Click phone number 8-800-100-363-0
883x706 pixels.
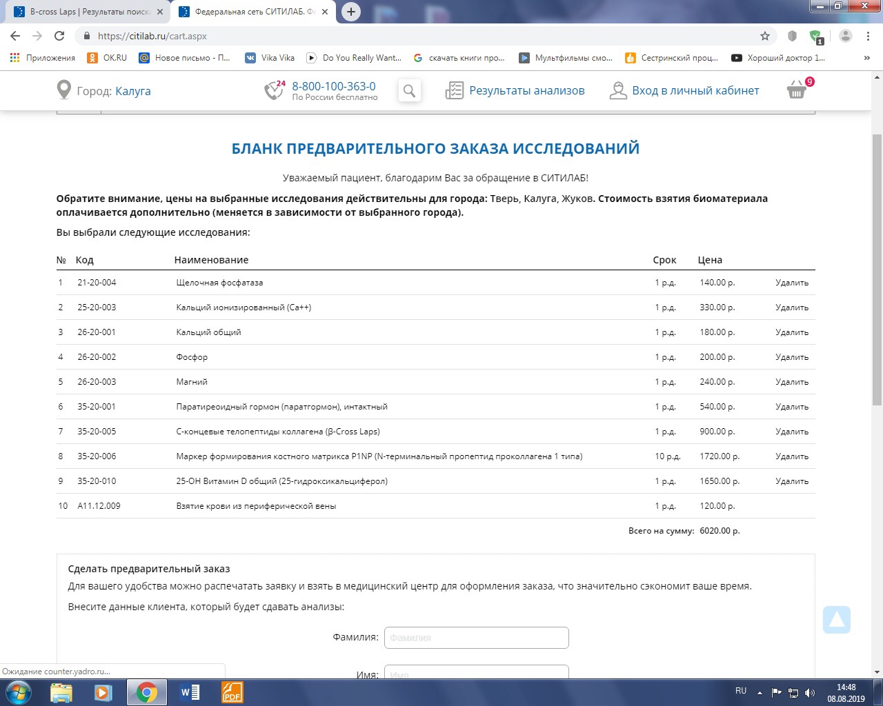334,86
